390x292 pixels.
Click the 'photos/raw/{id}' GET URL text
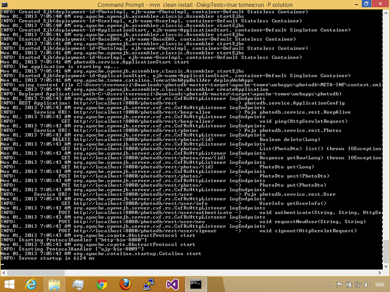[149, 158]
